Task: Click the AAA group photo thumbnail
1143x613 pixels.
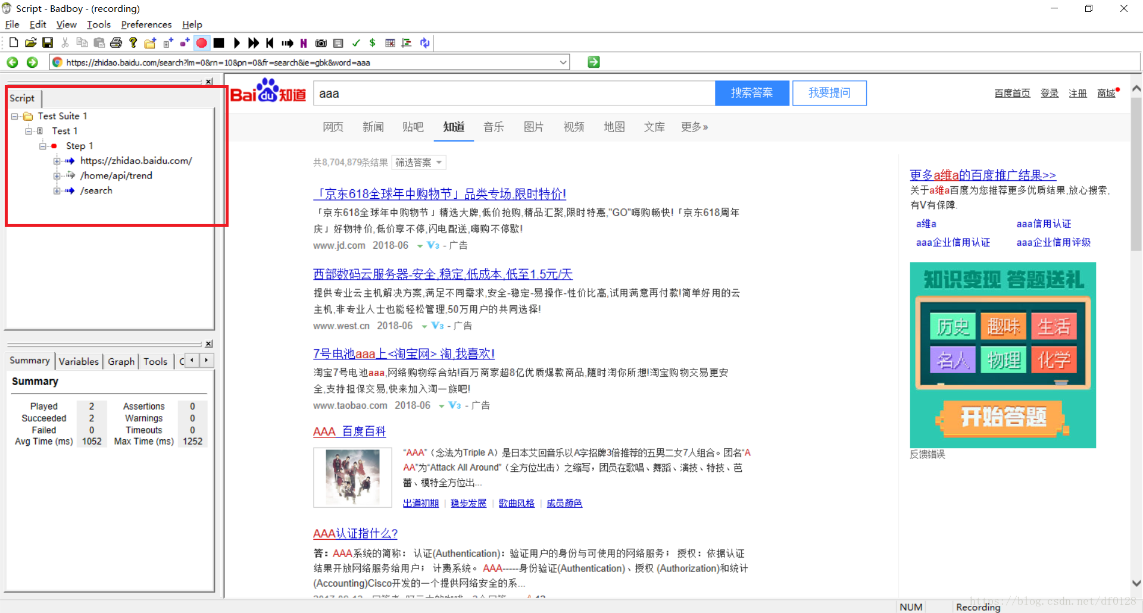Action: pos(352,477)
